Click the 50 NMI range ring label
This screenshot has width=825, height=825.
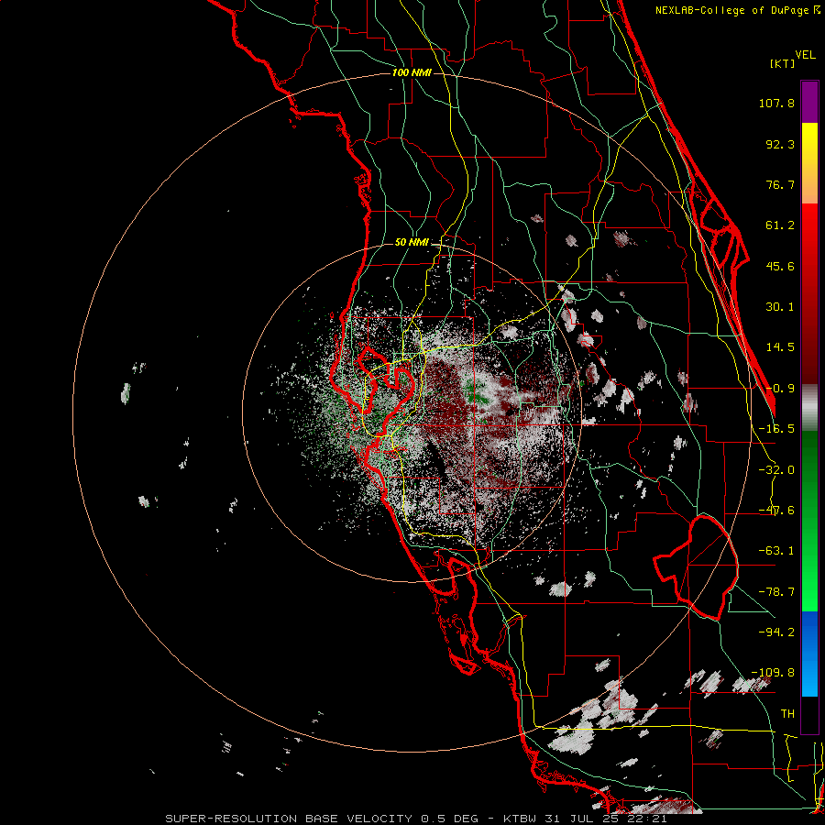coord(412,242)
